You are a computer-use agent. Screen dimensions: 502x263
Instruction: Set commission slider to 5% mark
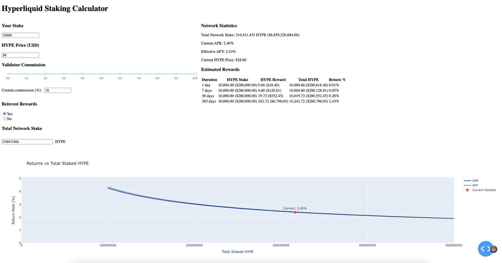[101, 74]
